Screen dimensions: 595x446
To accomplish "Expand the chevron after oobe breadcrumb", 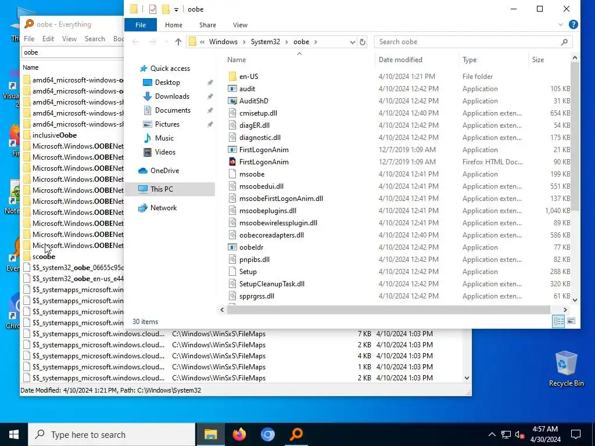I will pyautogui.click(x=316, y=42).
